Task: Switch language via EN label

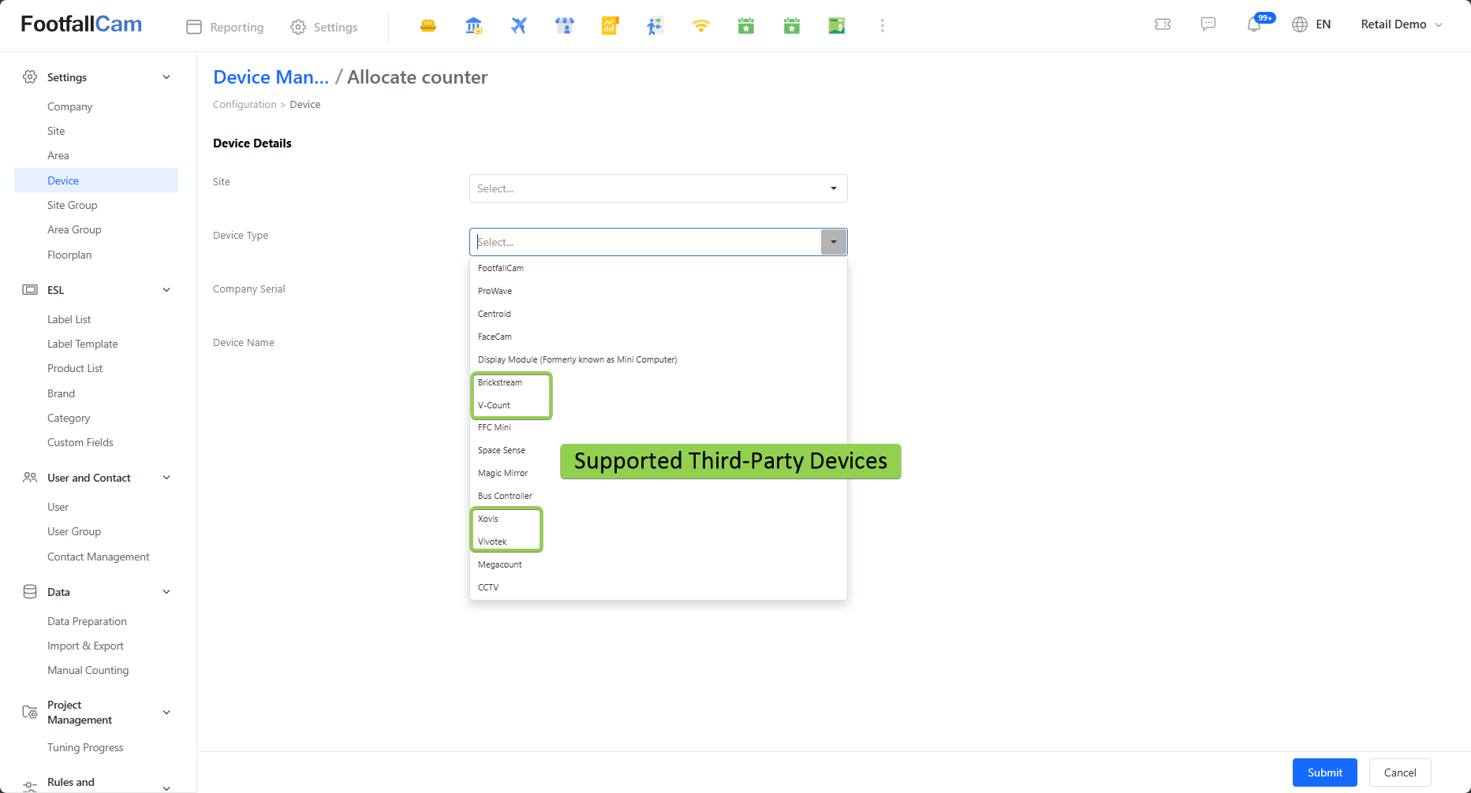Action: tap(1324, 24)
